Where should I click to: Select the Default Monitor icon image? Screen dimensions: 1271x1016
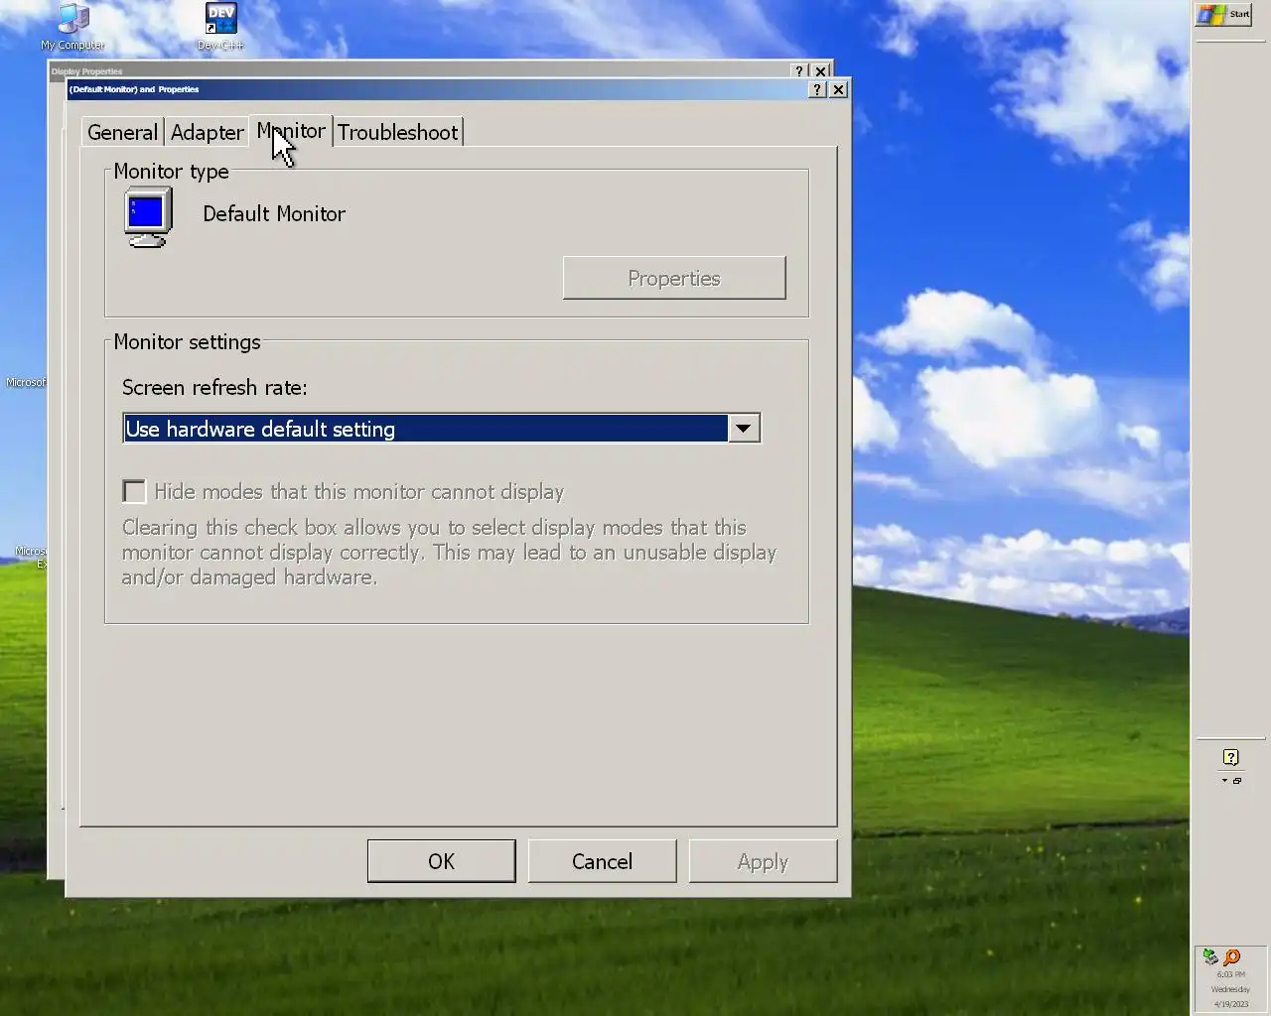pos(148,216)
